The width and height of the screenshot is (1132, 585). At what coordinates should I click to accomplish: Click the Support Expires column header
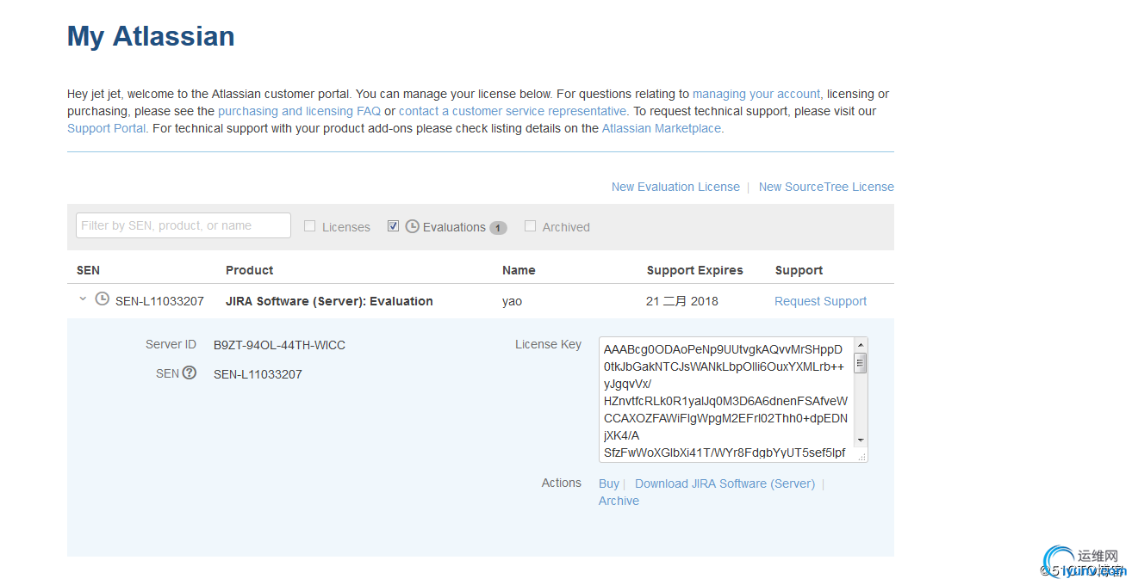coord(695,270)
